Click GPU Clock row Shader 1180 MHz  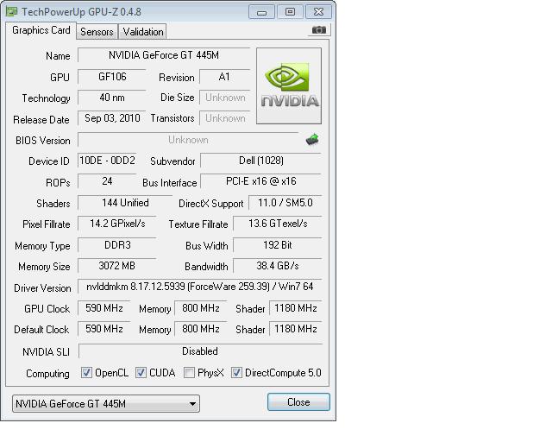(295, 308)
